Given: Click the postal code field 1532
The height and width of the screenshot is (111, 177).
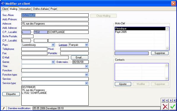Looking at the screenshot, I should tap(41, 32).
